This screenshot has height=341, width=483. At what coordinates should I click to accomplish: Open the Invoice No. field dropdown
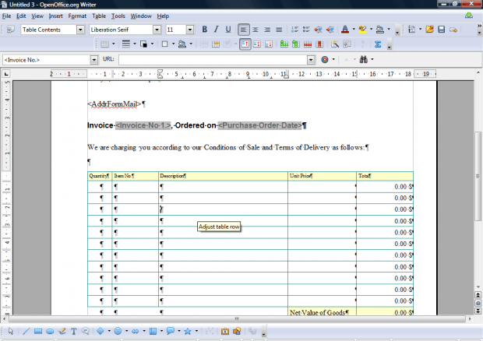[x=94, y=60]
